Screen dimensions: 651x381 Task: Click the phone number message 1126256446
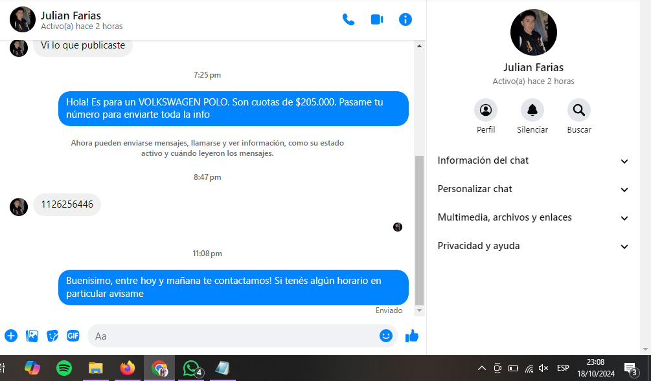tap(67, 204)
